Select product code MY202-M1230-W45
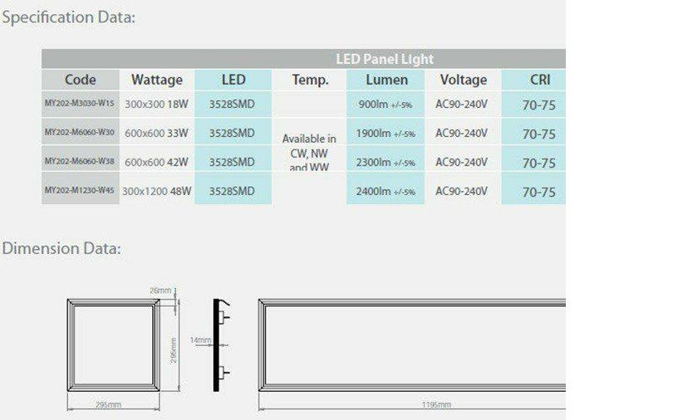Image resolution: width=678 pixels, height=420 pixels. pyautogui.click(x=80, y=191)
